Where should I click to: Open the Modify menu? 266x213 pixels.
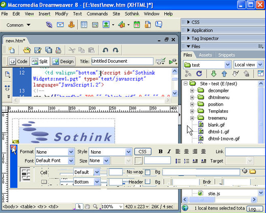pyautogui.click(x=61, y=14)
